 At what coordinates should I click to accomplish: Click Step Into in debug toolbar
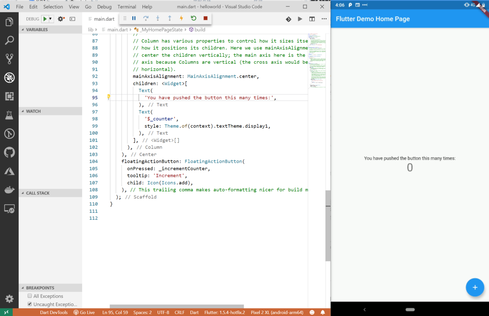[x=158, y=18]
